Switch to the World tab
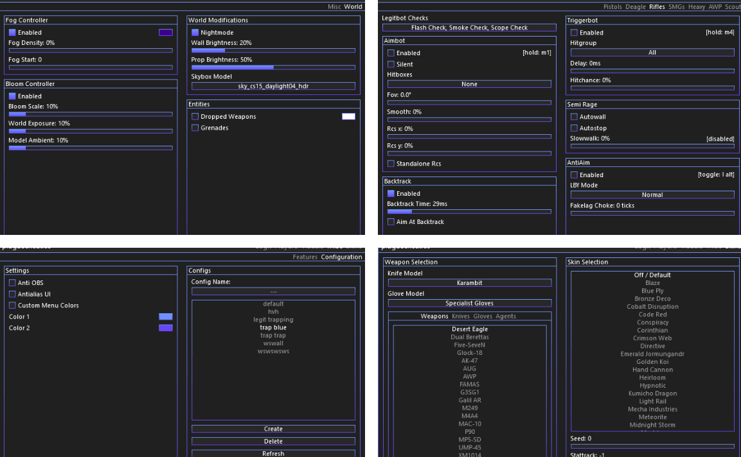This screenshot has width=741, height=457. [x=353, y=6]
